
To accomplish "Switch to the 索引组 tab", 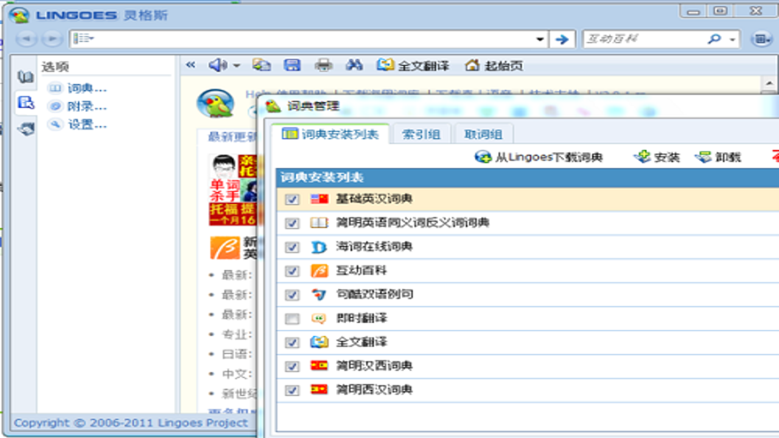I will pos(421,134).
